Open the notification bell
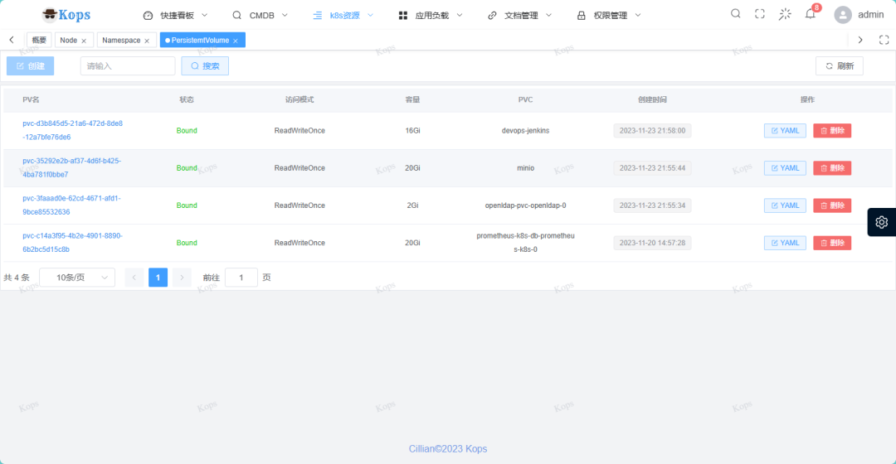Image resolution: width=896 pixels, height=464 pixels. [811, 14]
